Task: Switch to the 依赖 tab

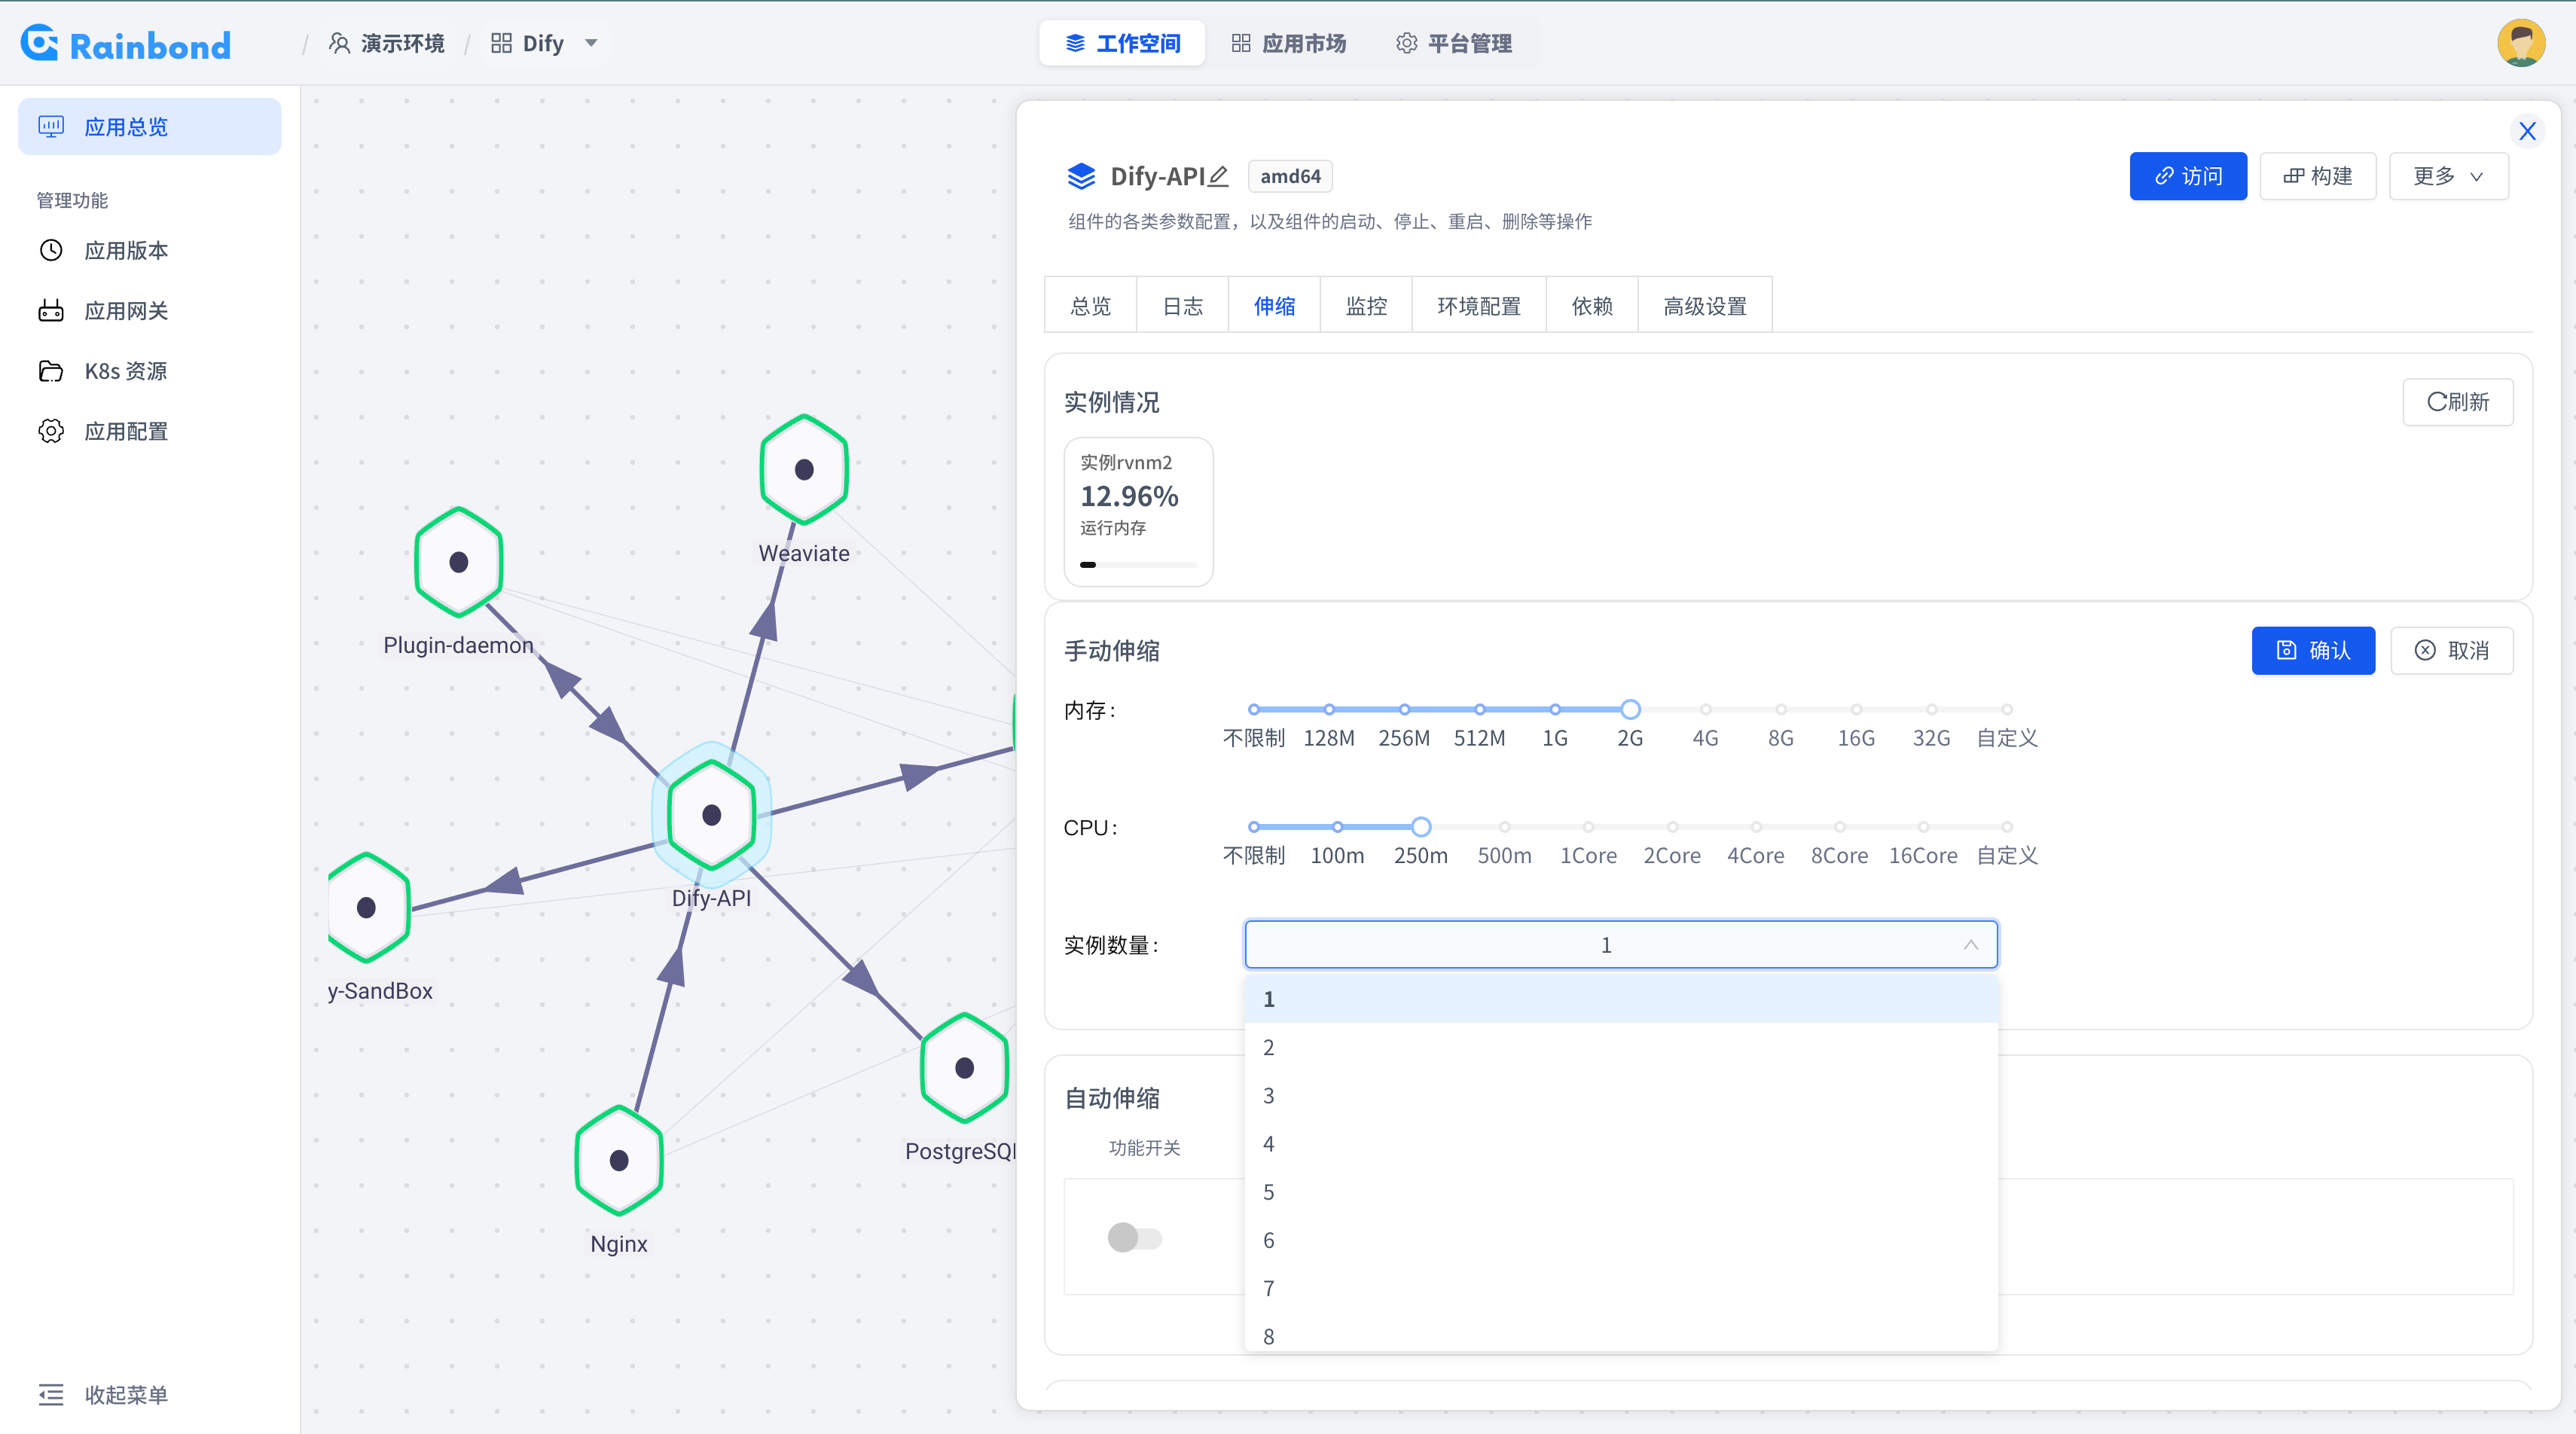Action: click(1592, 306)
